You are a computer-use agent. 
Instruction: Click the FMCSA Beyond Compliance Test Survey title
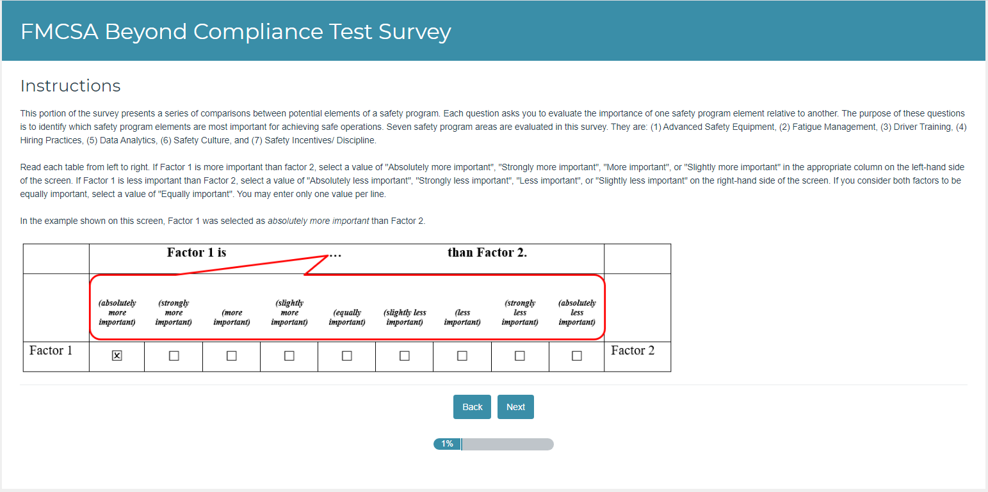click(x=236, y=31)
